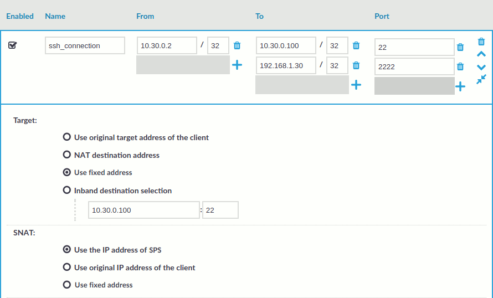Delete the 10.30.0.100 To address entry
493x298 pixels.
[x=356, y=46]
